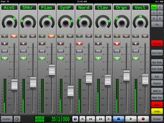
Task: Click the Modifier button
Action: [6, 119]
